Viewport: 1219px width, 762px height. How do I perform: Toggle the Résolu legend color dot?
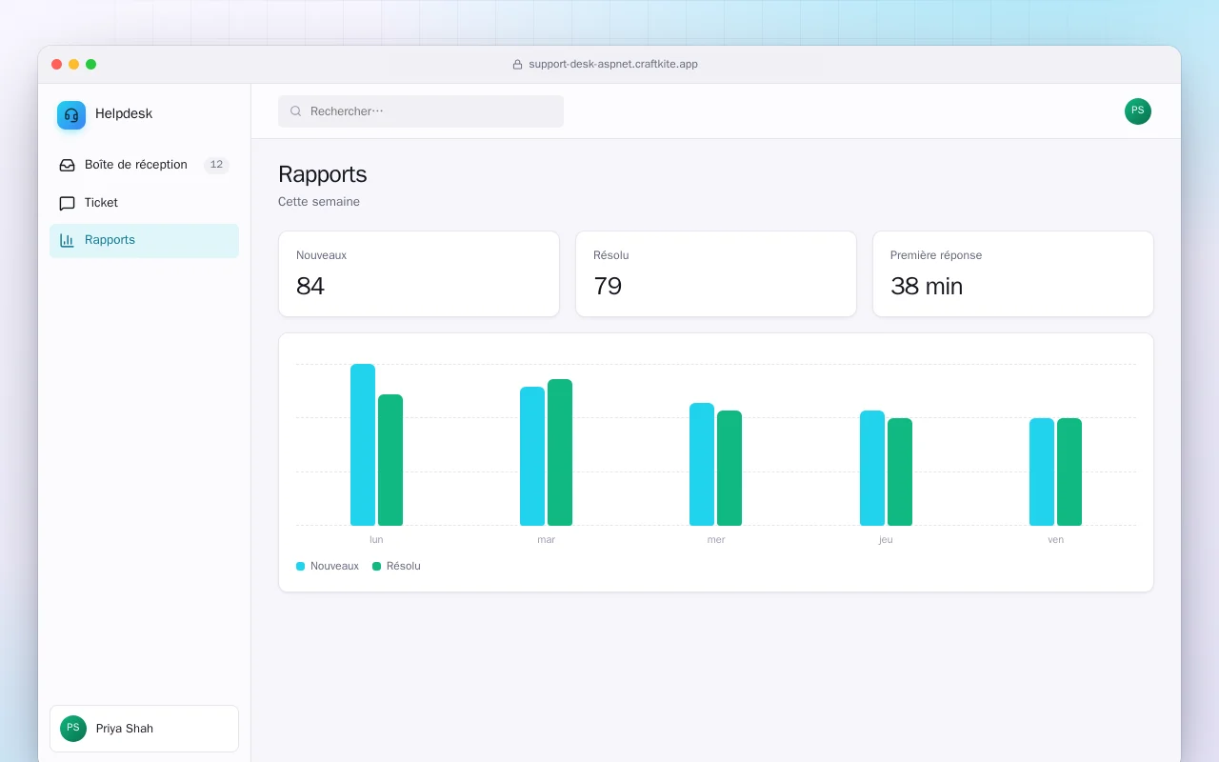point(376,566)
